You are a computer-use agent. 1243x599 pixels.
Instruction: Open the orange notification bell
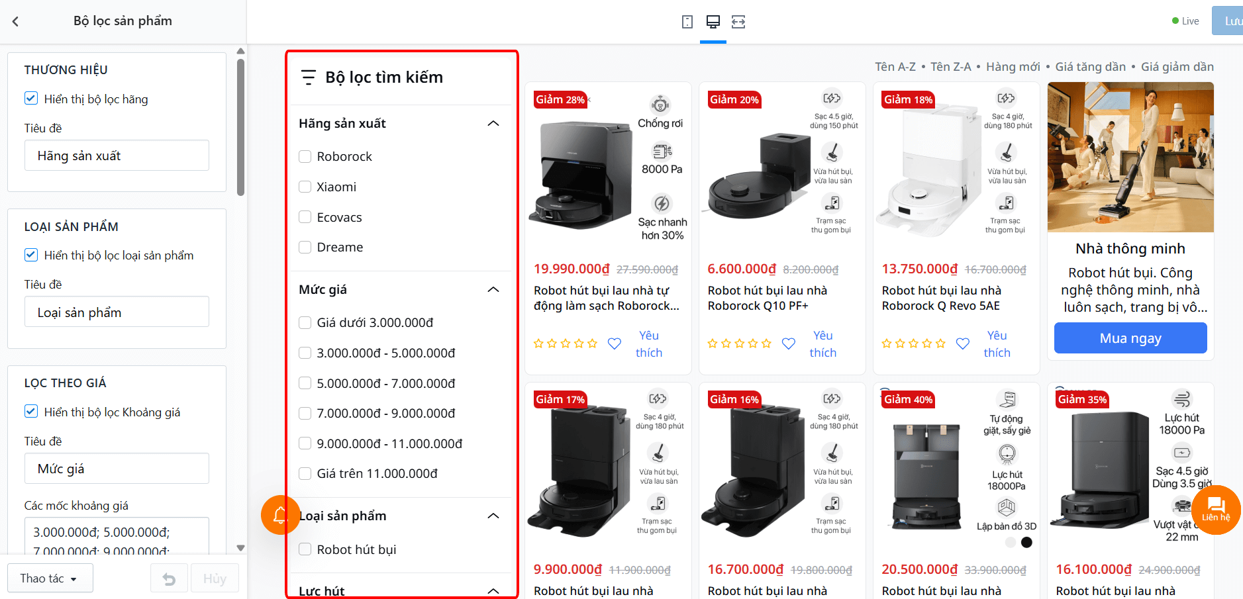(x=281, y=515)
